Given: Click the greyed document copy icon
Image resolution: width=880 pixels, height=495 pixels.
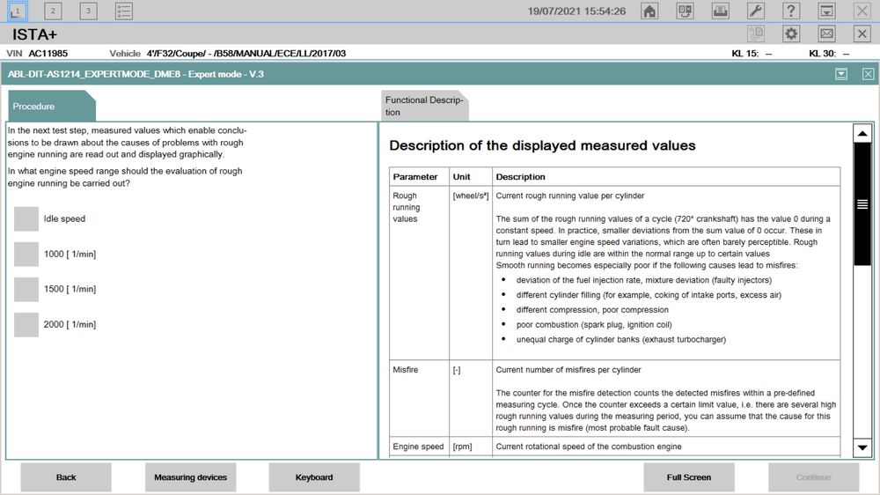Looking at the screenshot, I should [x=755, y=33].
